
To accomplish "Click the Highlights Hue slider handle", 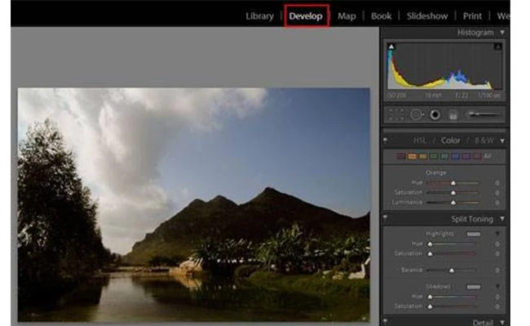I will click(430, 244).
